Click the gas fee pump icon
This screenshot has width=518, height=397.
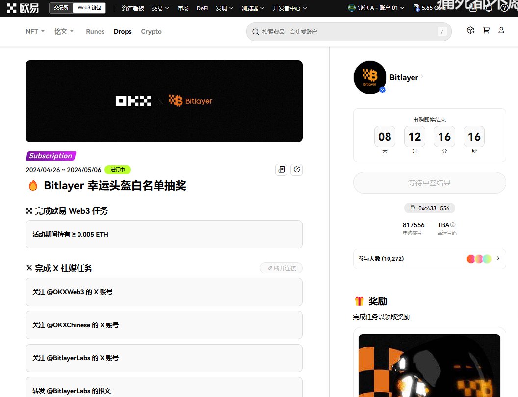pos(416,8)
